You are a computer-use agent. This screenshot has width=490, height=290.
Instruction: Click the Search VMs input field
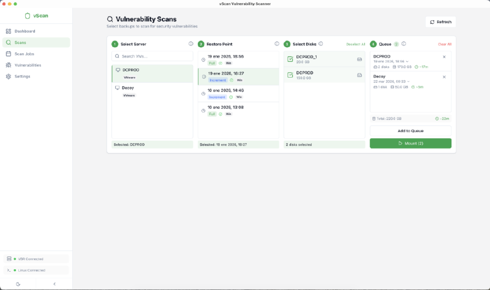[x=152, y=56]
